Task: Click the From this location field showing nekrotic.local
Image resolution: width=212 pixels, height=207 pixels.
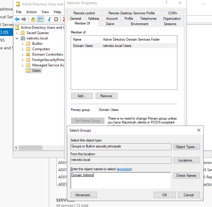Action: (x=121, y=160)
